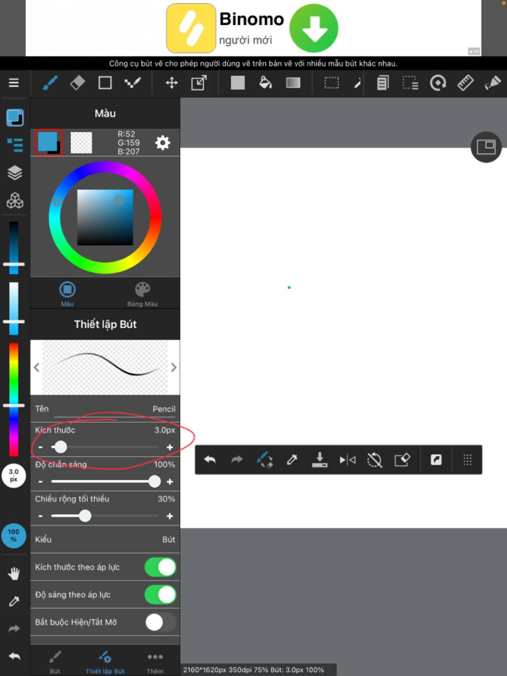Reset canvas rotation in floating bar
507x676 pixels.
click(x=375, y=460)
